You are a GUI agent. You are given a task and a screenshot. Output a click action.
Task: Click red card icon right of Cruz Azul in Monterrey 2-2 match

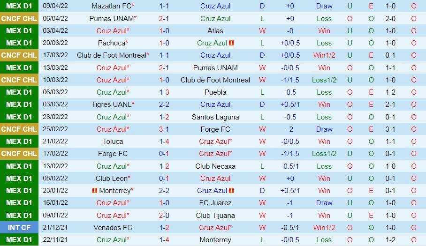(x=231, y=191)
